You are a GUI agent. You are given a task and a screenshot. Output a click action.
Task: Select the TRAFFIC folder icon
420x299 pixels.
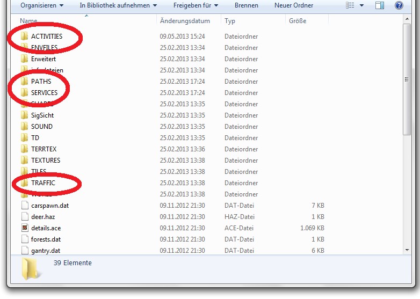[x=24, y=183]
